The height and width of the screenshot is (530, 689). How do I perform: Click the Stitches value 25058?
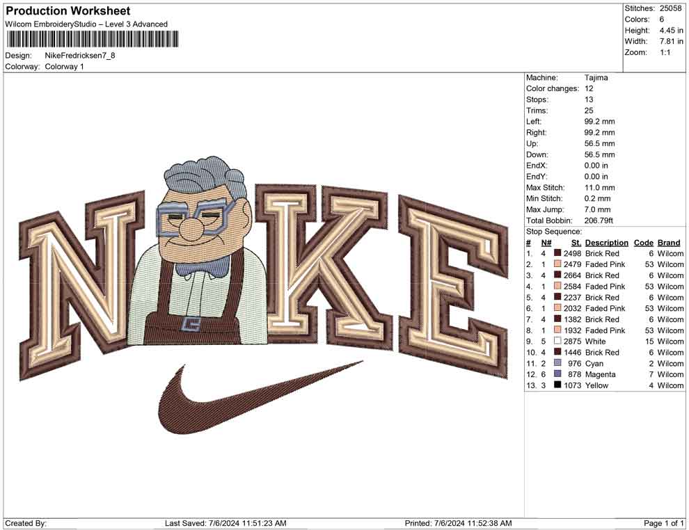coord(670,8)
